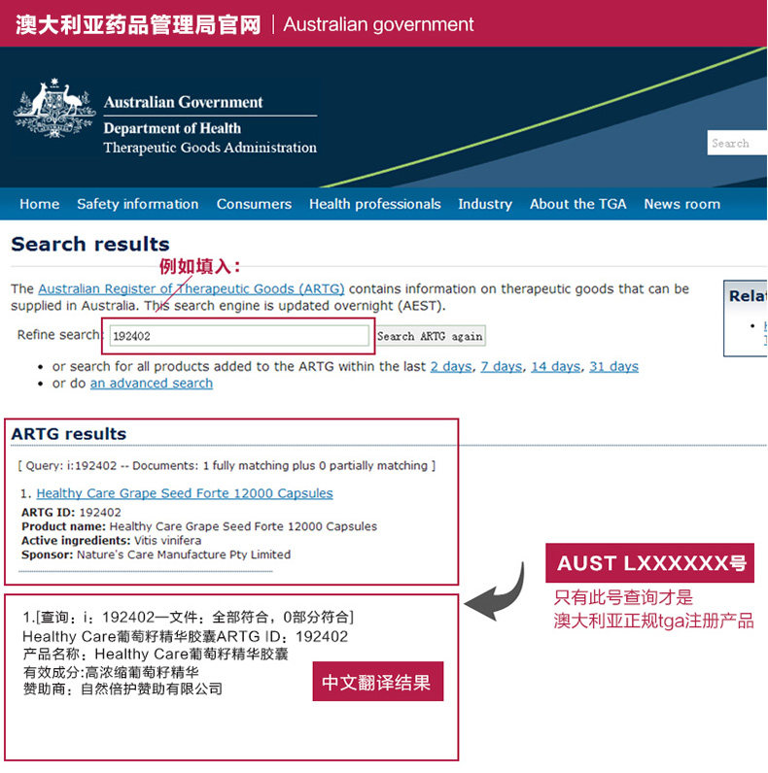Screen dimensions: 768x773
Task: Select the Industry navigation item
Action: [484, 204]
